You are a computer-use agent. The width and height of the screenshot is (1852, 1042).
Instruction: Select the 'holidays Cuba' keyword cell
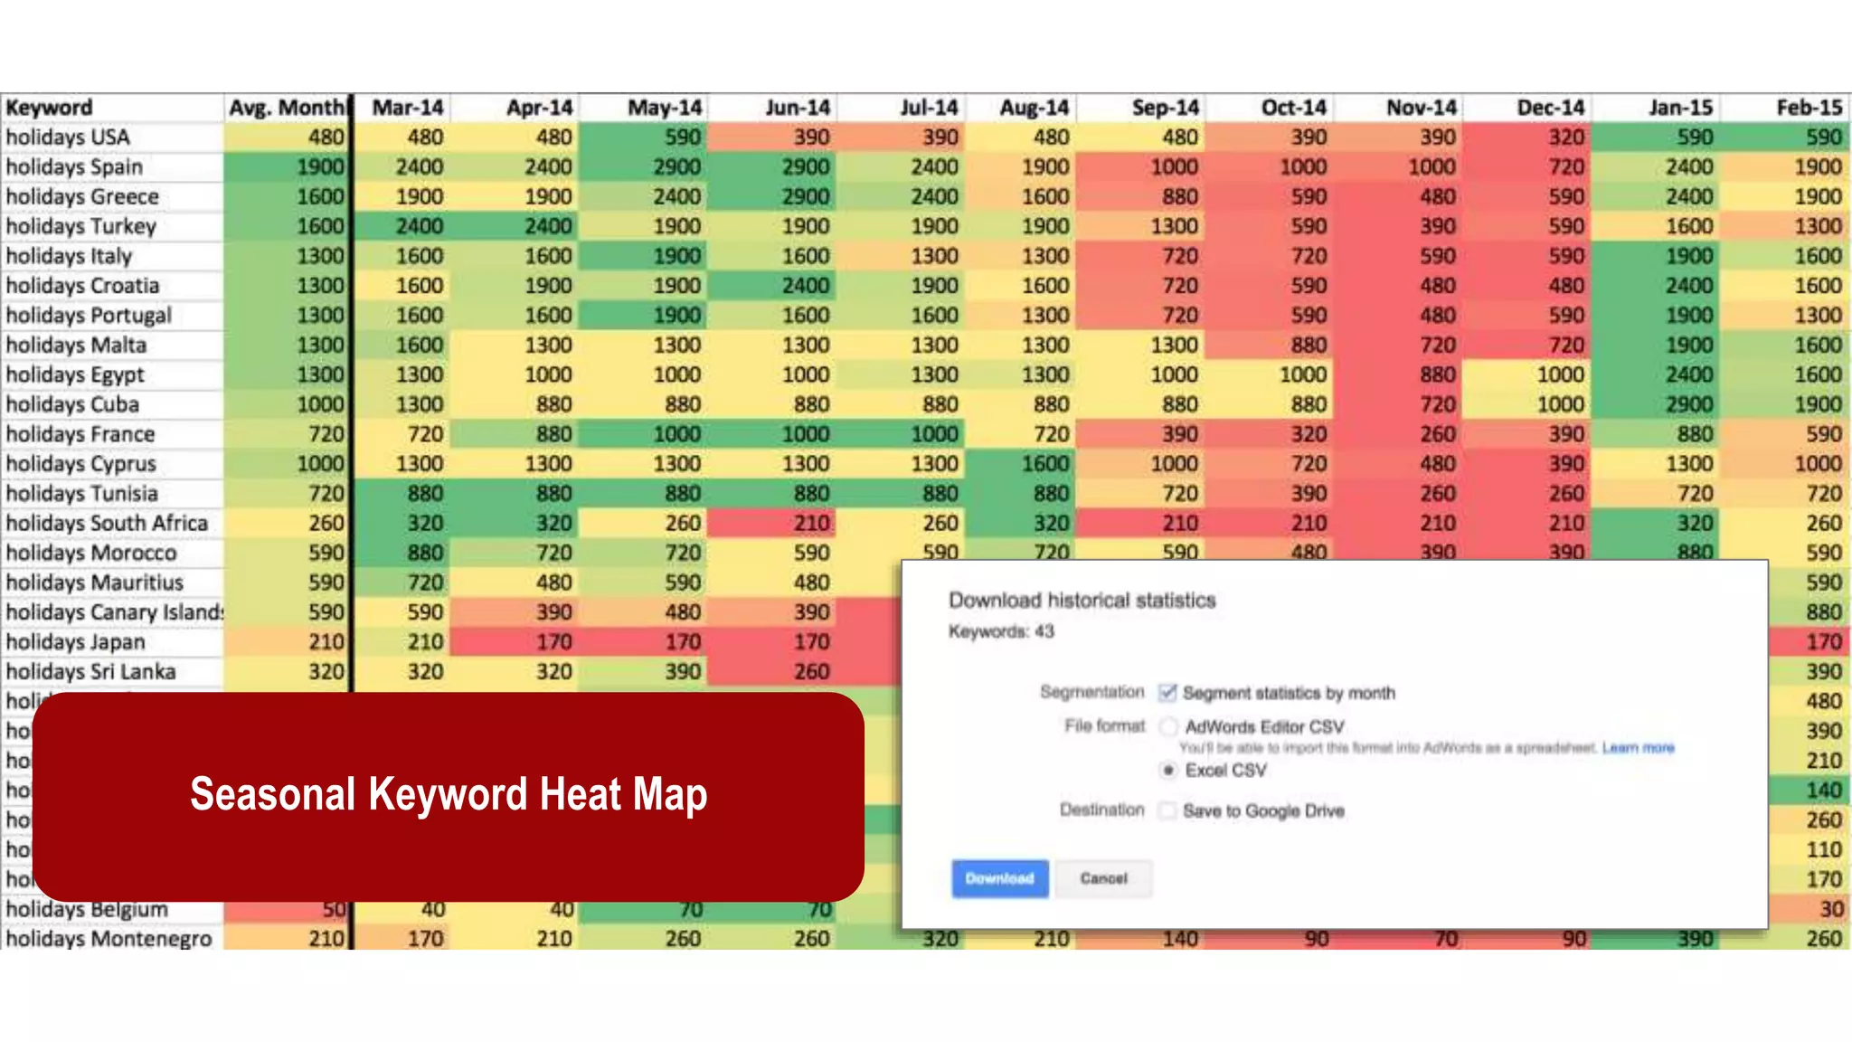(112, 404)
